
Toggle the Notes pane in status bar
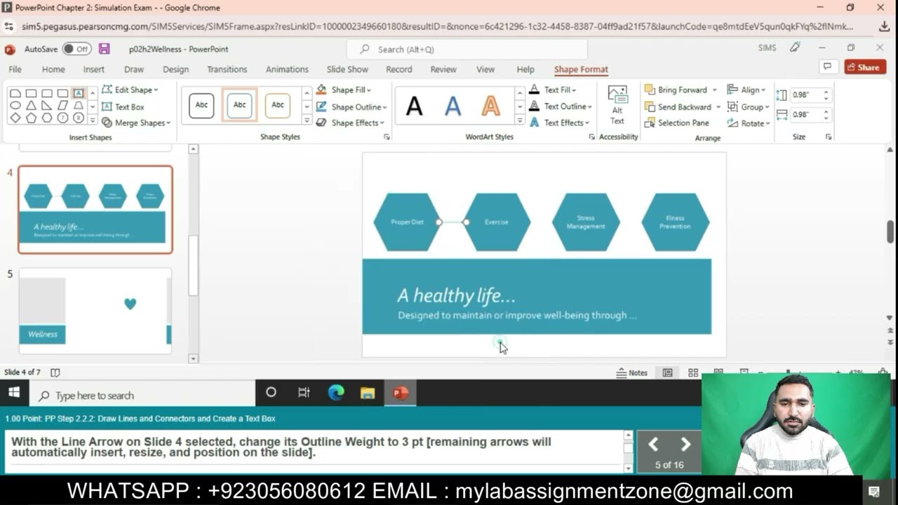[x=632, y=372]
